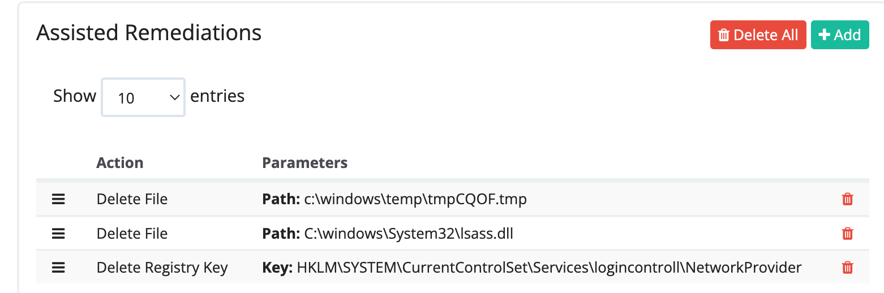The width and height of the screenshot is (884, 293).
Task: Click the HKLM registry key parameter cell
Action: (x=532, y=268)
